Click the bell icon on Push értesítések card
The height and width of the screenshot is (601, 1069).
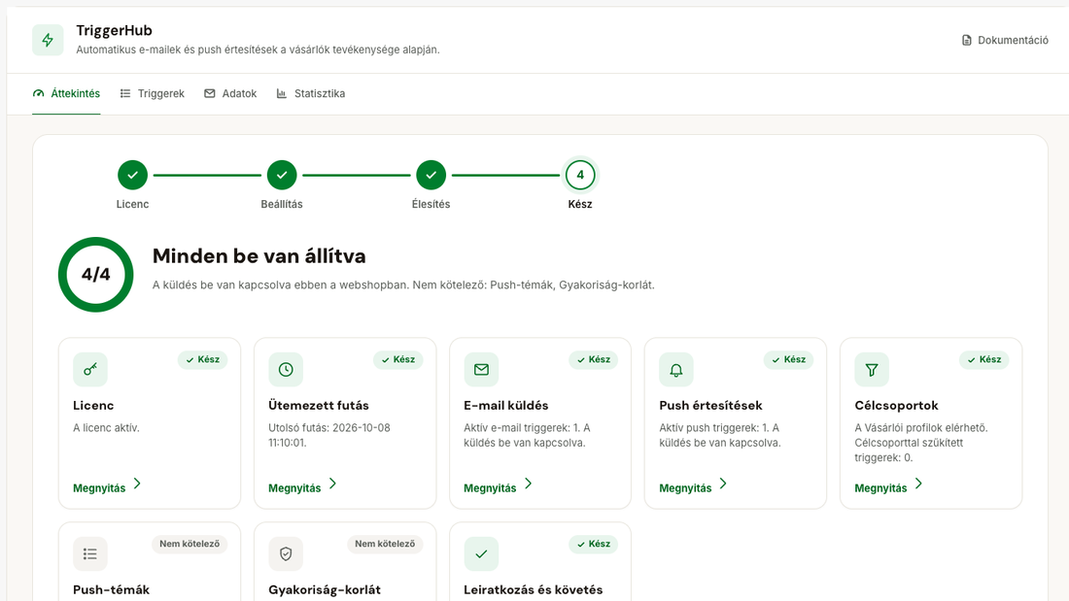(676, 369)
